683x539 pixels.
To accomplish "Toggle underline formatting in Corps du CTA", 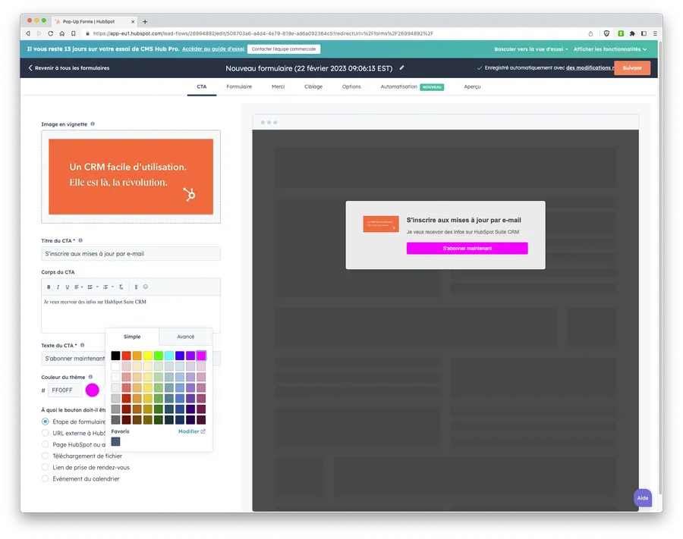I will [x=67, y=287].
